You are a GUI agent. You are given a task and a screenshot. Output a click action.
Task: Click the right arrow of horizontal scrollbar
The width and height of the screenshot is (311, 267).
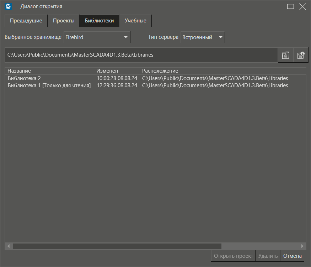coord(302,246)
